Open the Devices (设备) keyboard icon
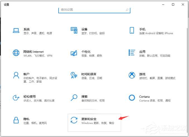The width and height of the screenshot is (189, 137). pyautogui.click(x=74, y=30)
